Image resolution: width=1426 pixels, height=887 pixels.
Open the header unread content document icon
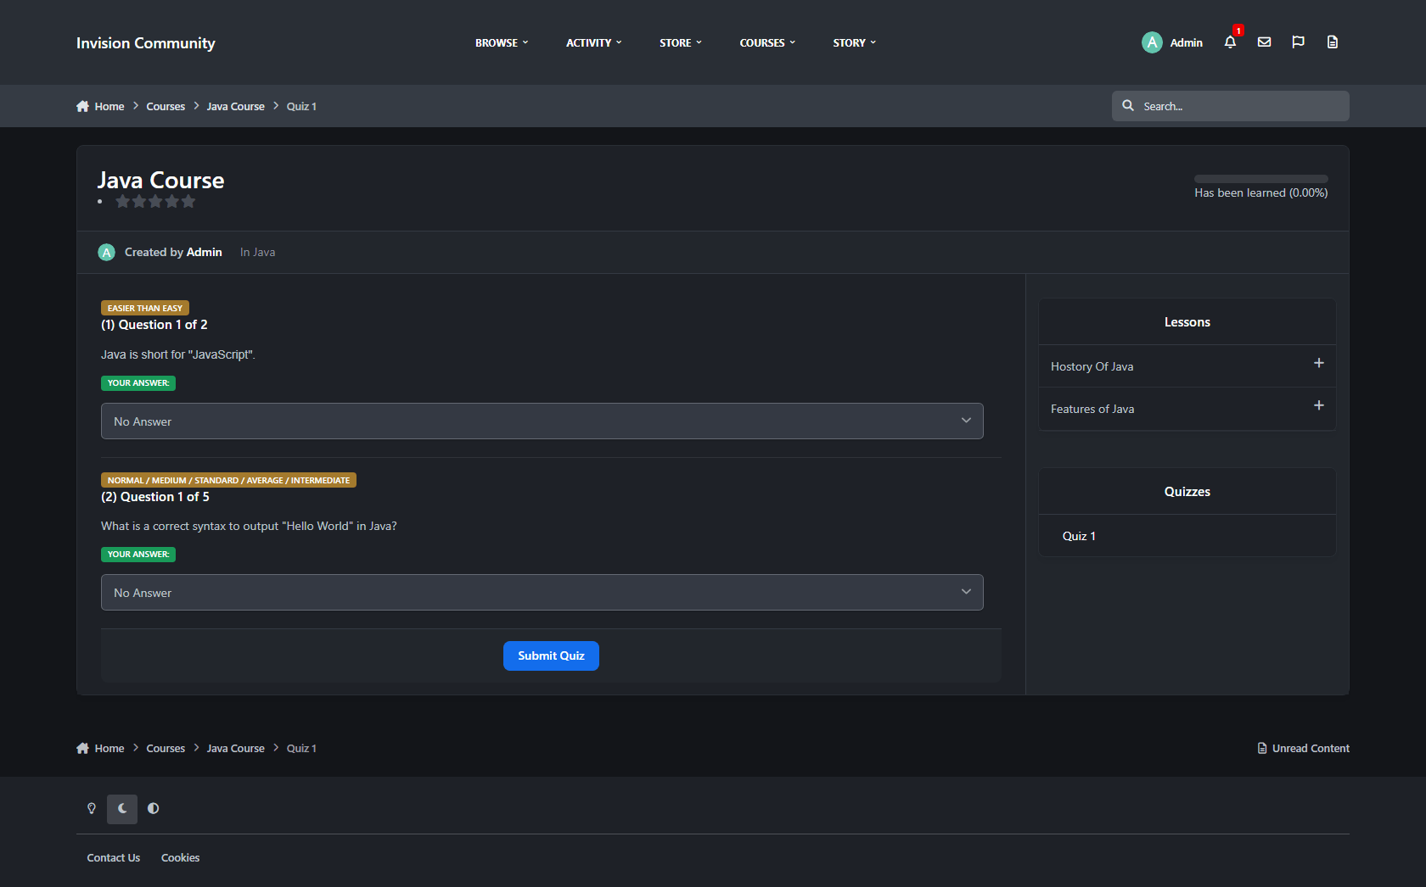pos(1333,42)
